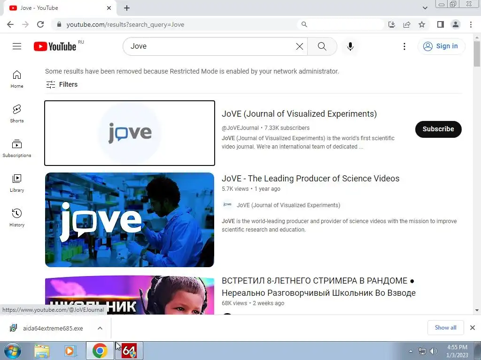Open History in sidebar
The height and width of the screenshot is (360, 481).
(17, 217)
